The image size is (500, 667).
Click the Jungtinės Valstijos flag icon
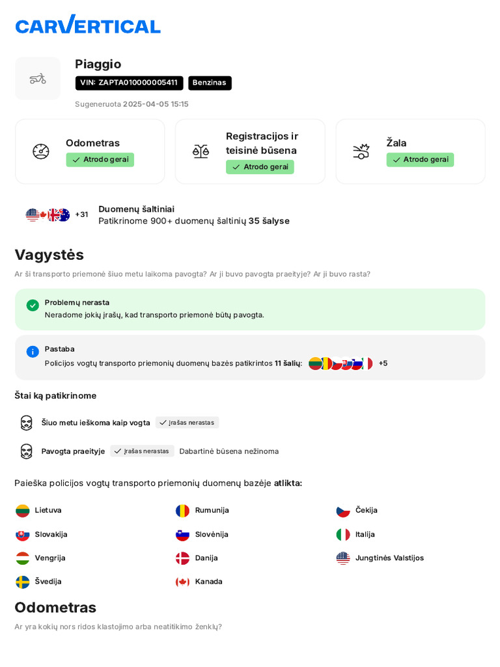[x=343, y=558]
